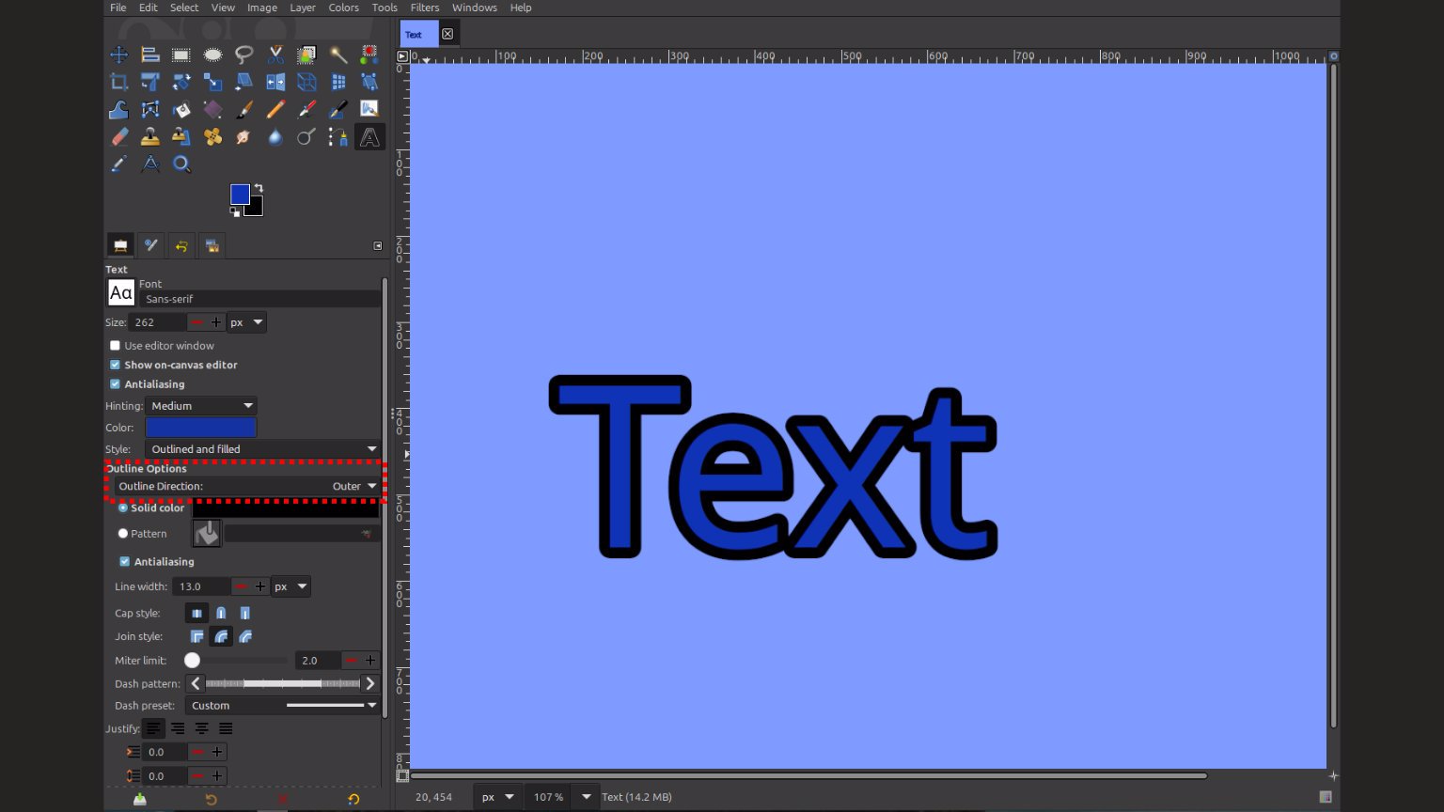
Task: Select the Scissors Select tool
Action: click(275, 55)
